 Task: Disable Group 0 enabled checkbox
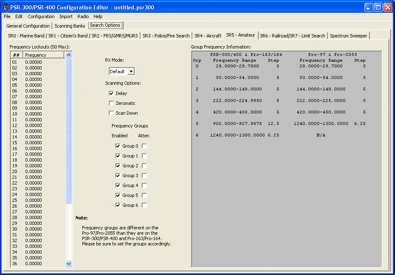118,146
